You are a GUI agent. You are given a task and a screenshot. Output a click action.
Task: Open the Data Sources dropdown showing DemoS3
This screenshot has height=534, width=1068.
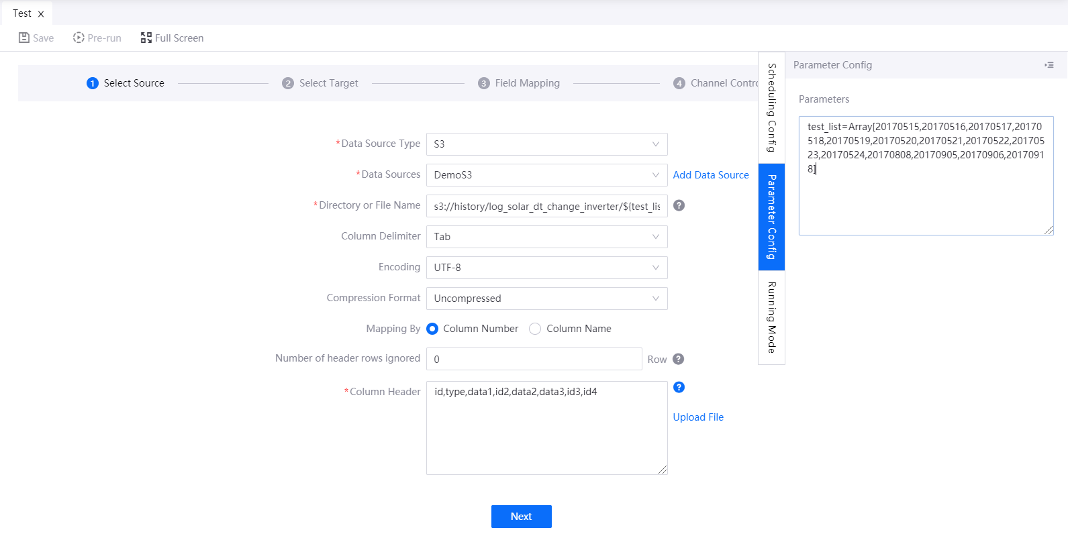tap(547, 175)
